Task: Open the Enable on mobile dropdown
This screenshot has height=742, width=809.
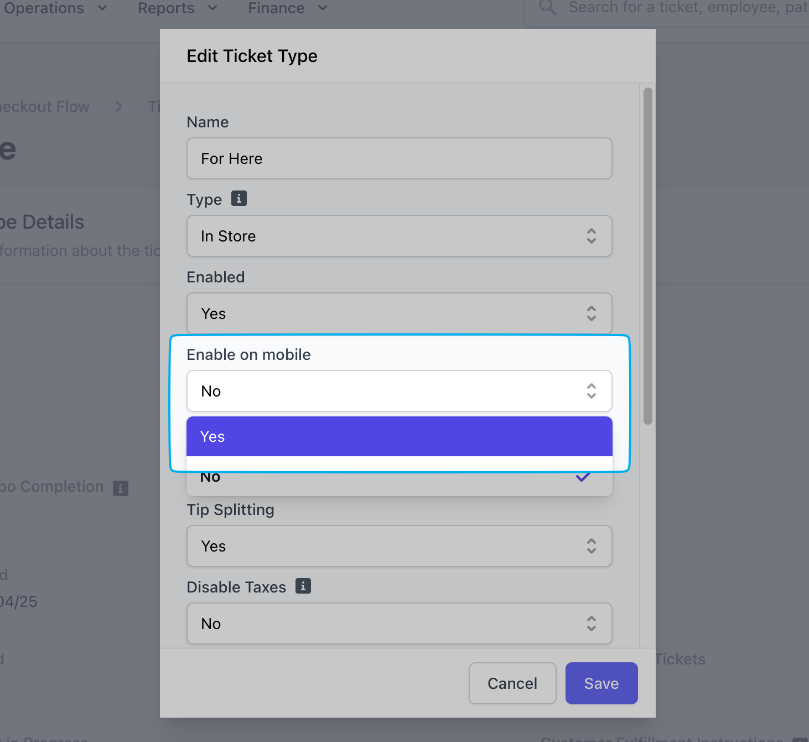Action: pyautogui.click(x=399, y=391)
